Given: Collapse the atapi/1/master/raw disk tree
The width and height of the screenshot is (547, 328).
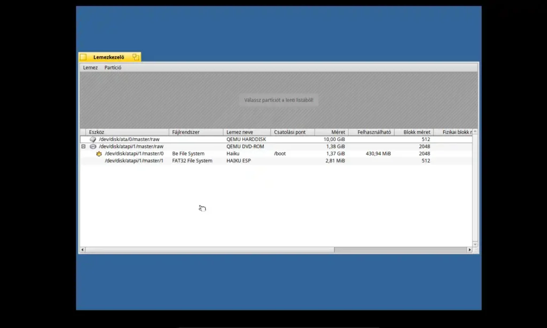Looking at the screenshot, I should point(83,146).
